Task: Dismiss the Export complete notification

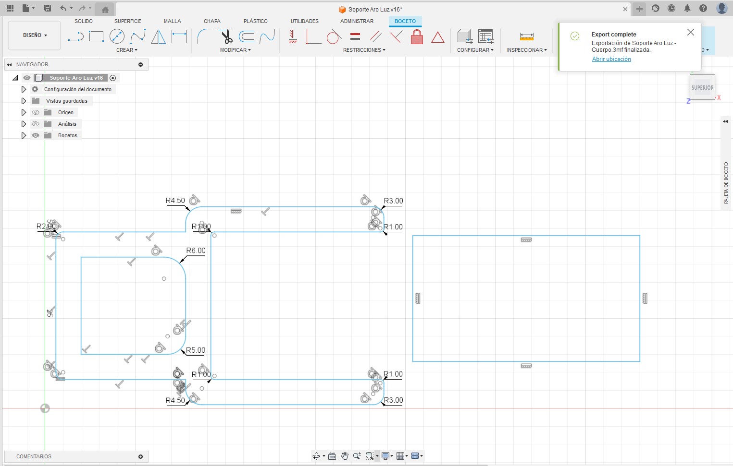Action: pos(691,32)
